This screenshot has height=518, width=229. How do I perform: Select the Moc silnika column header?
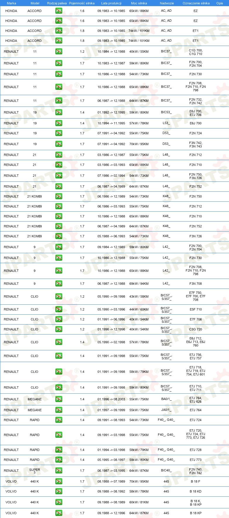point(139,3)
